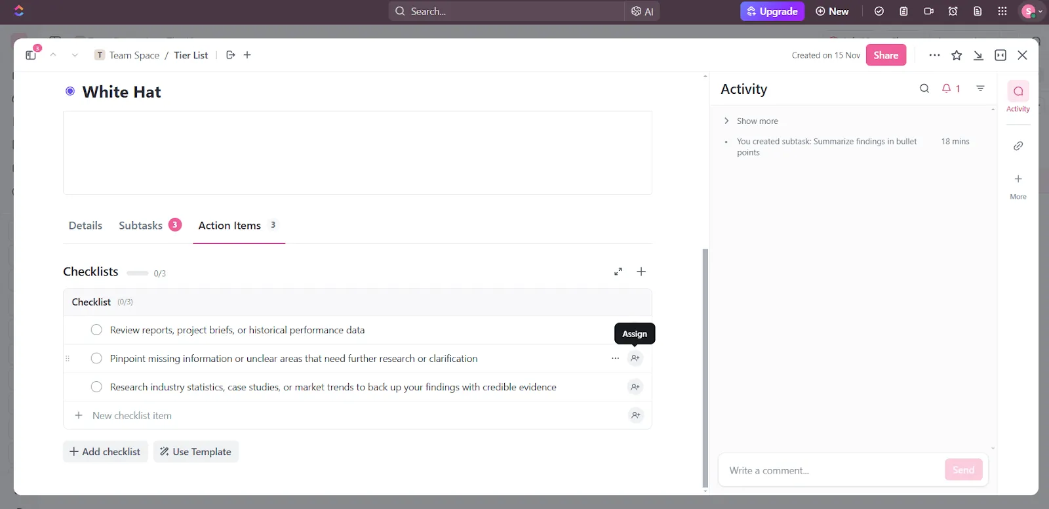Open the reminder alarm clock icon
The height and width of the screenshot is (509, 1049).
[953, 11]
